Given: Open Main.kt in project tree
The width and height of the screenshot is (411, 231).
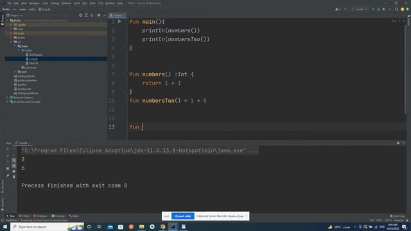Looking at the screenshot, I should coord(31,63).
